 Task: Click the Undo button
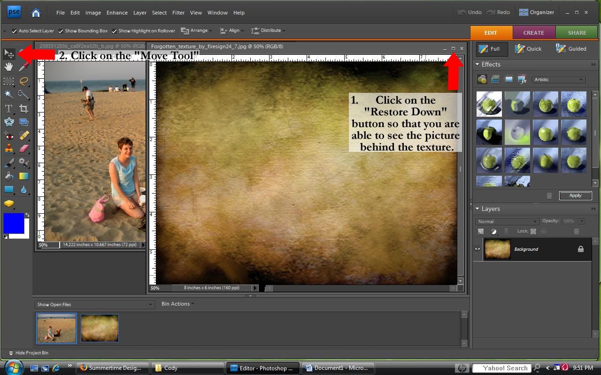(470, 12)
